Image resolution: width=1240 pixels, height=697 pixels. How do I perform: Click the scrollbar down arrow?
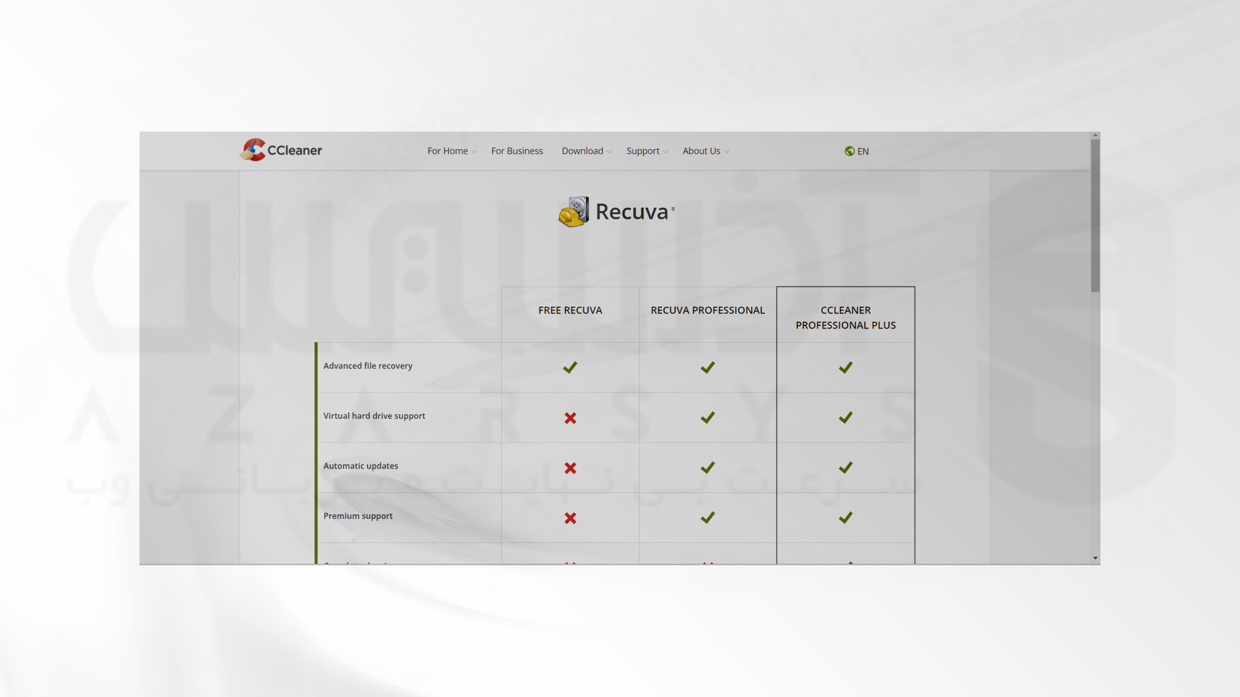[x=1095, y=558]
